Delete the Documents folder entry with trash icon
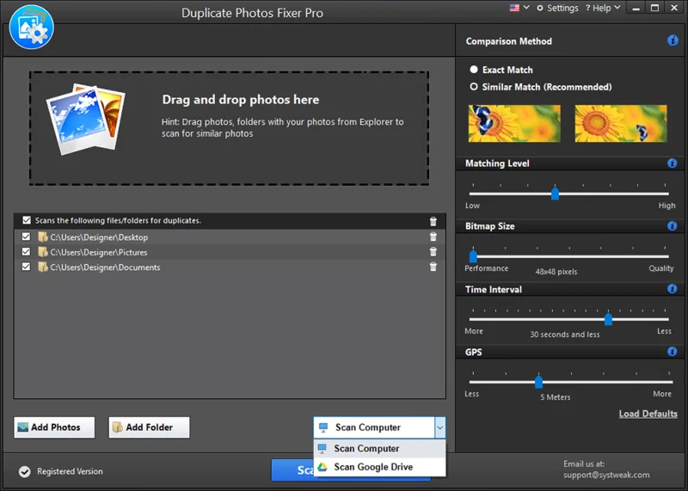The width and height of the screenshot is (688, 491). tap(433, 267)
